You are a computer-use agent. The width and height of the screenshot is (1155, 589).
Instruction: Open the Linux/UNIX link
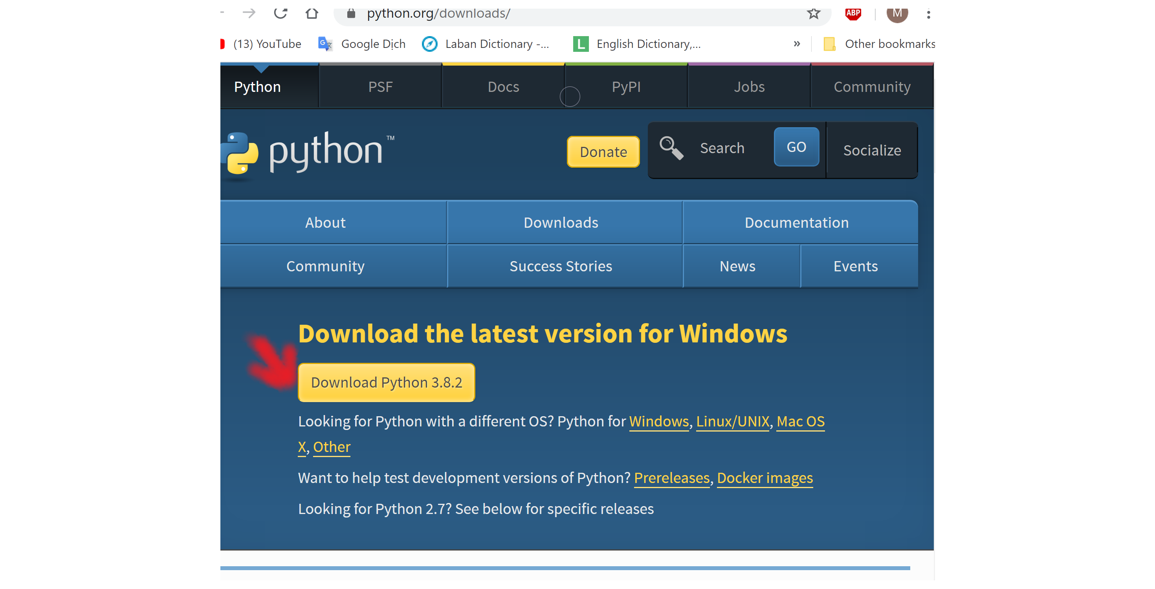[x=732, y=421]
